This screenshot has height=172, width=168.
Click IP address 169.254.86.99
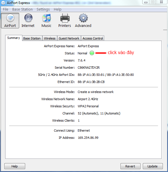pos(88,138)
